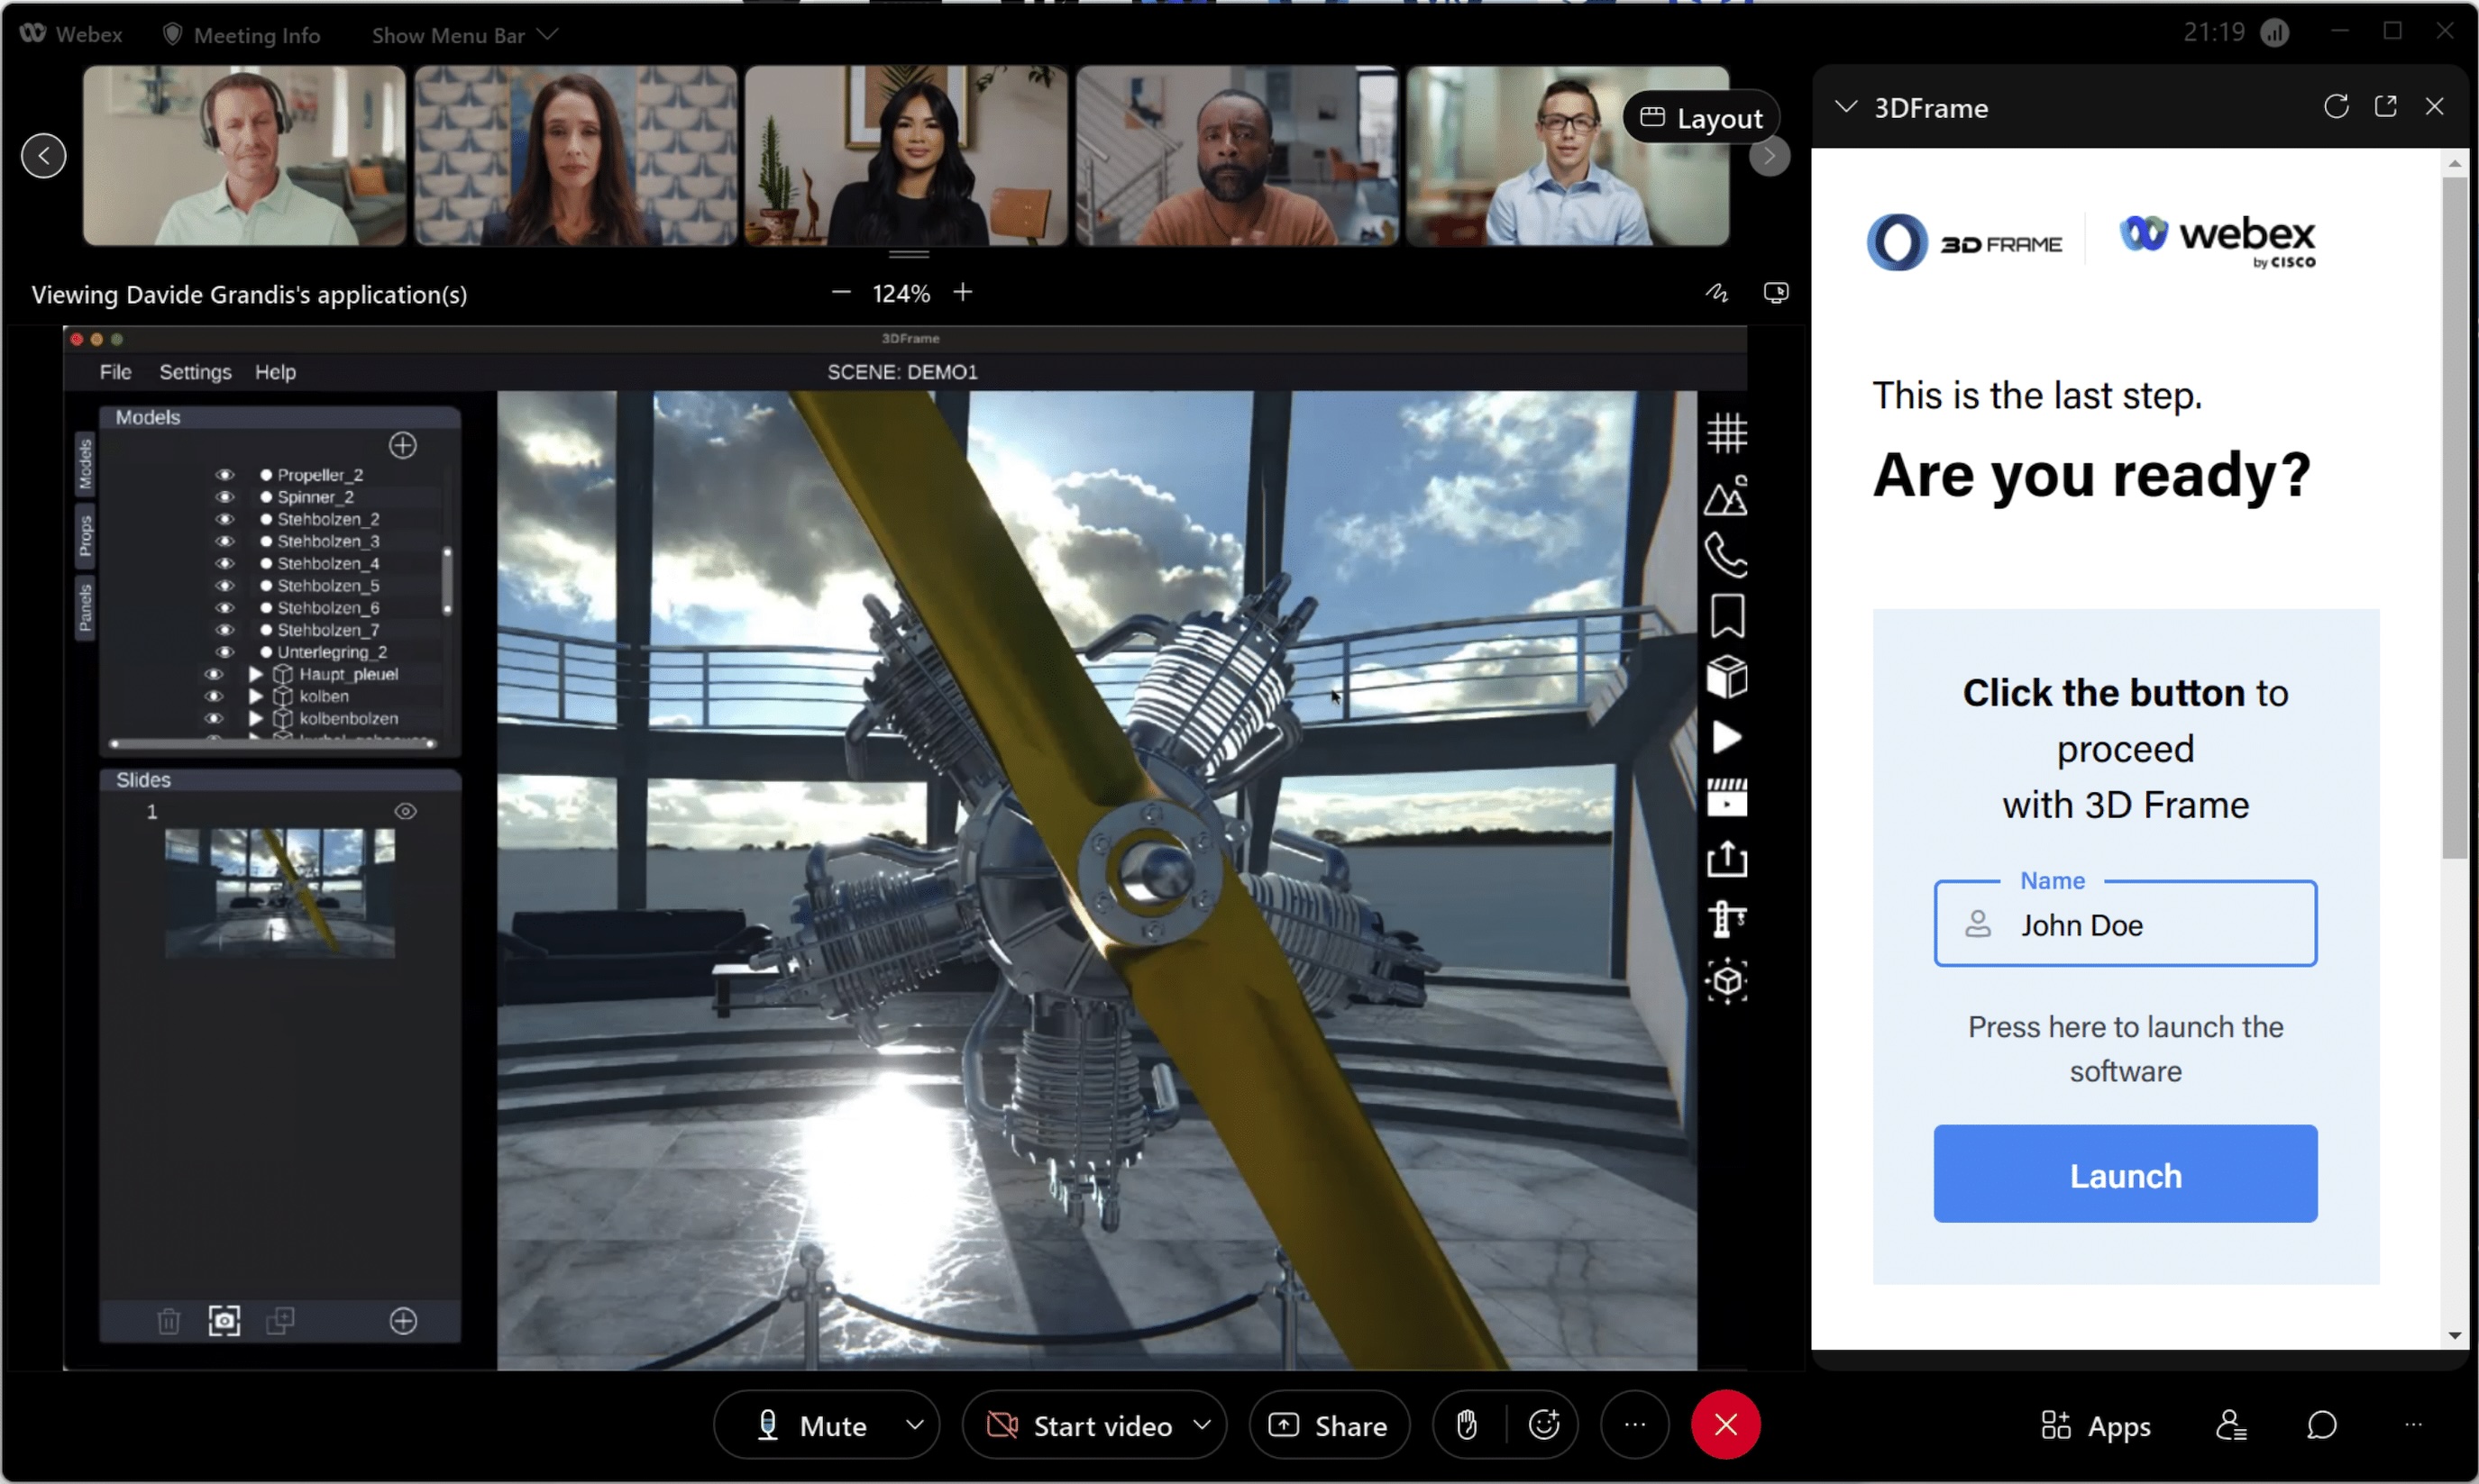Click the phone call icon in toolbar

tap(1725, 555)
